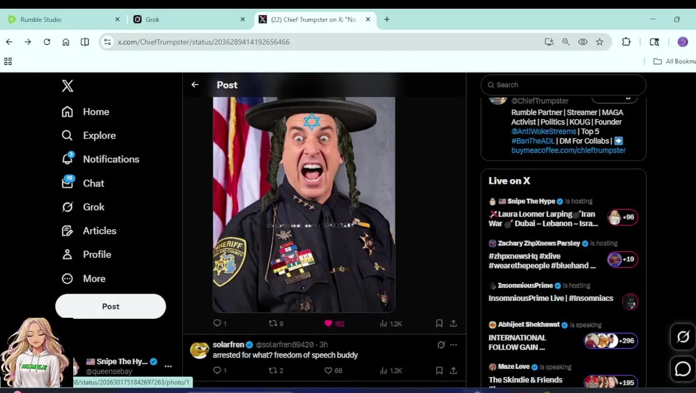Viewport: 696px width, 393px height.
Task: Expand the More sidebar menu
Action: click(94, 278)
